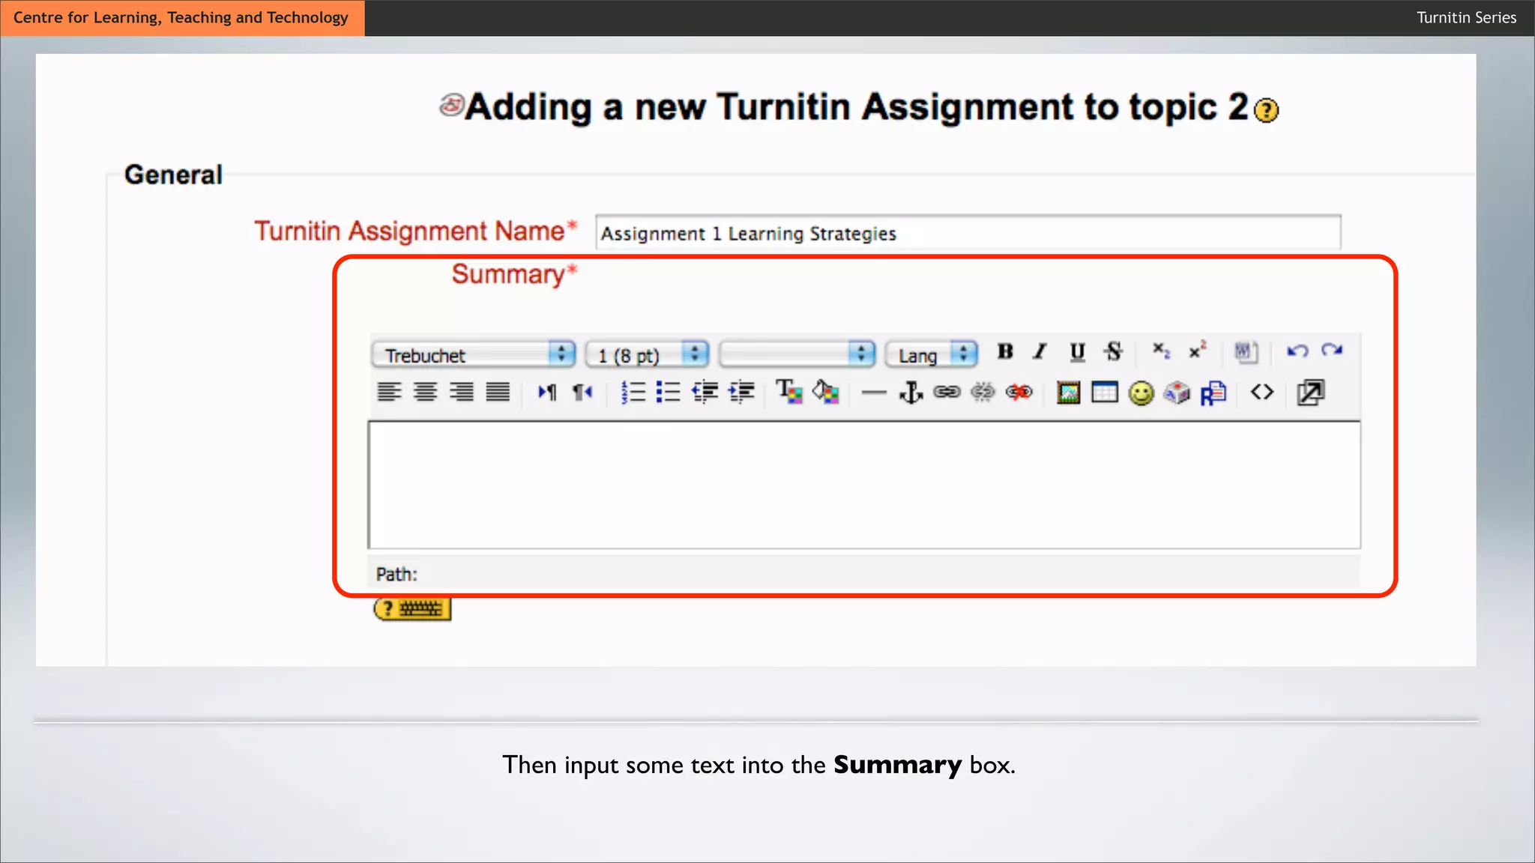Open the Lang dropdown
The width and height of the screenshot is (1535, 863).
pos(932,354)
